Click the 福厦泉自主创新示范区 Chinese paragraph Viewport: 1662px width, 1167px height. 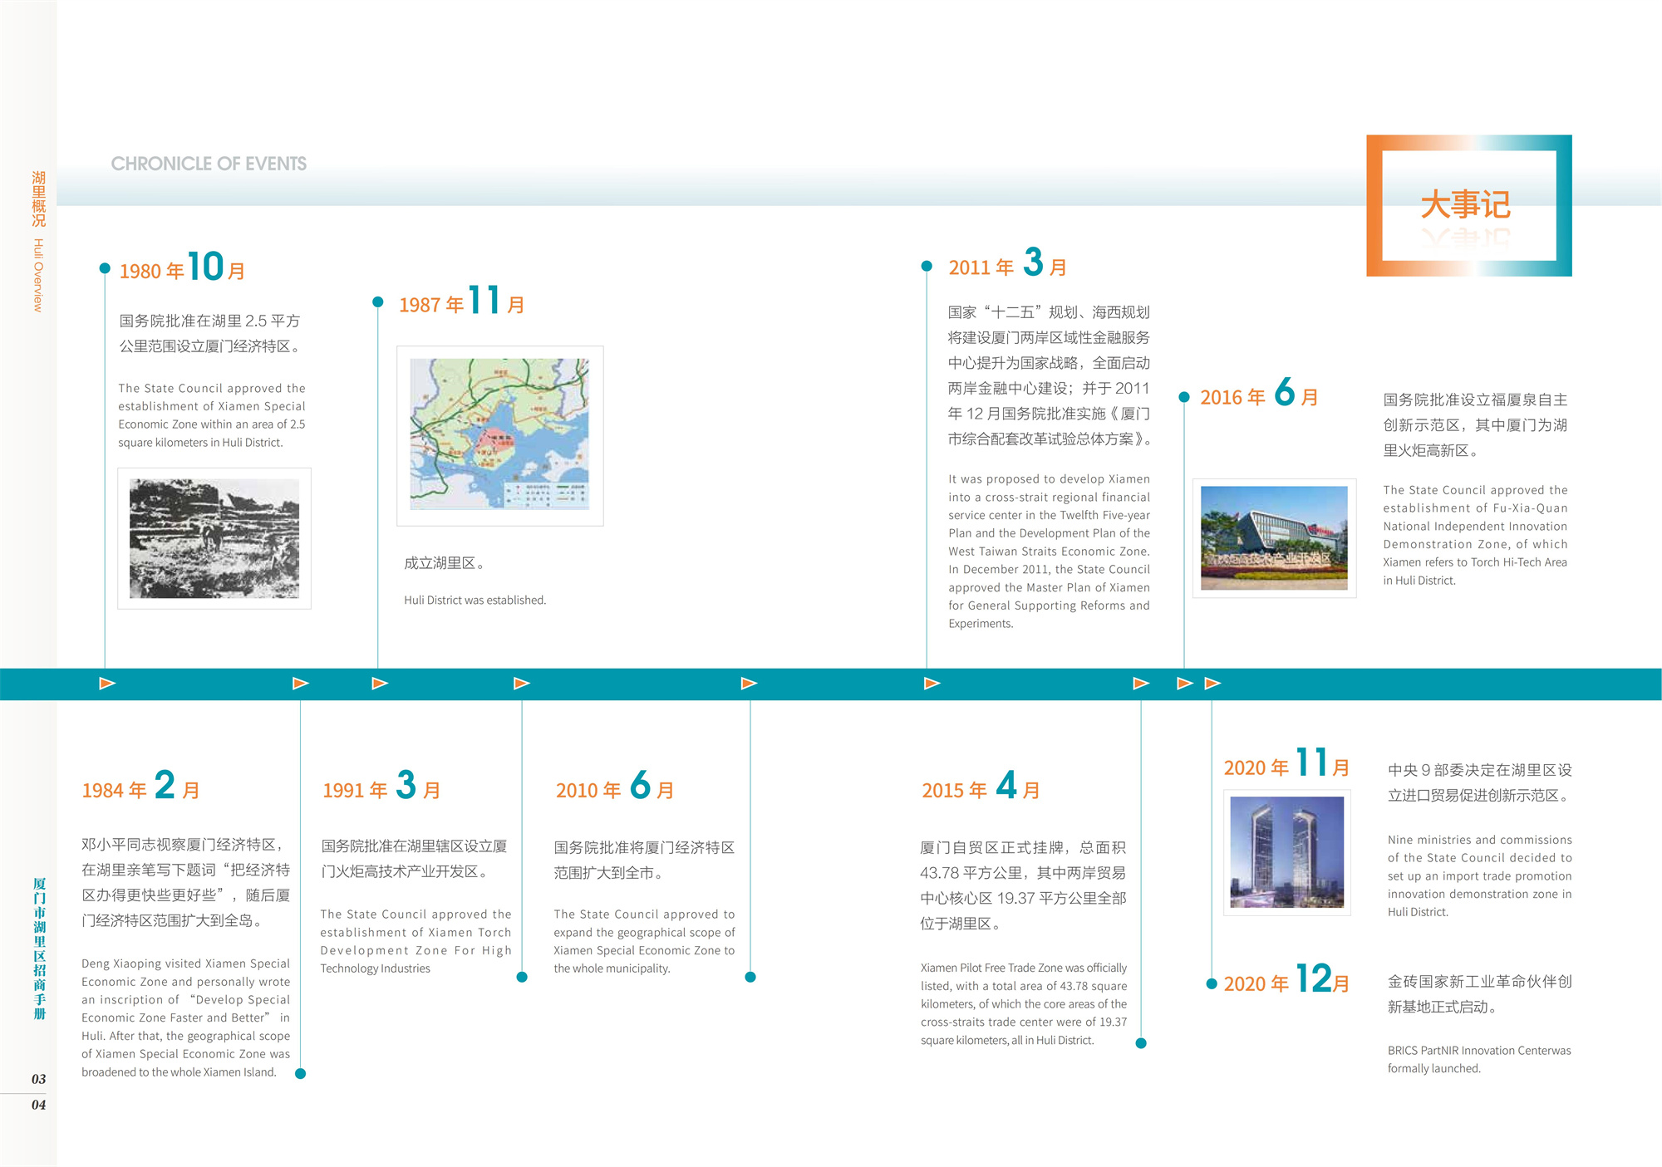(x=1475, y=425)
